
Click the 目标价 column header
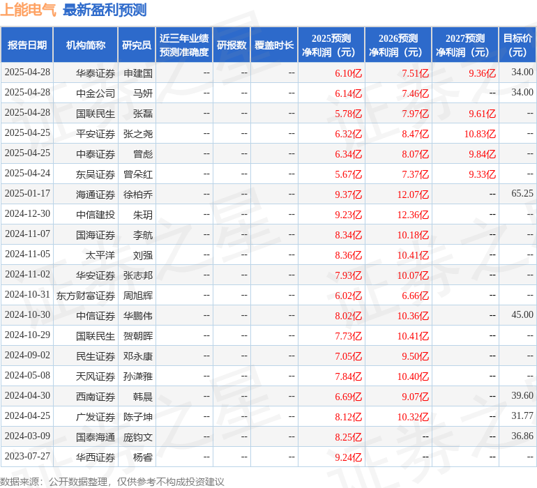pyautogui.click(x=517, y=45)
